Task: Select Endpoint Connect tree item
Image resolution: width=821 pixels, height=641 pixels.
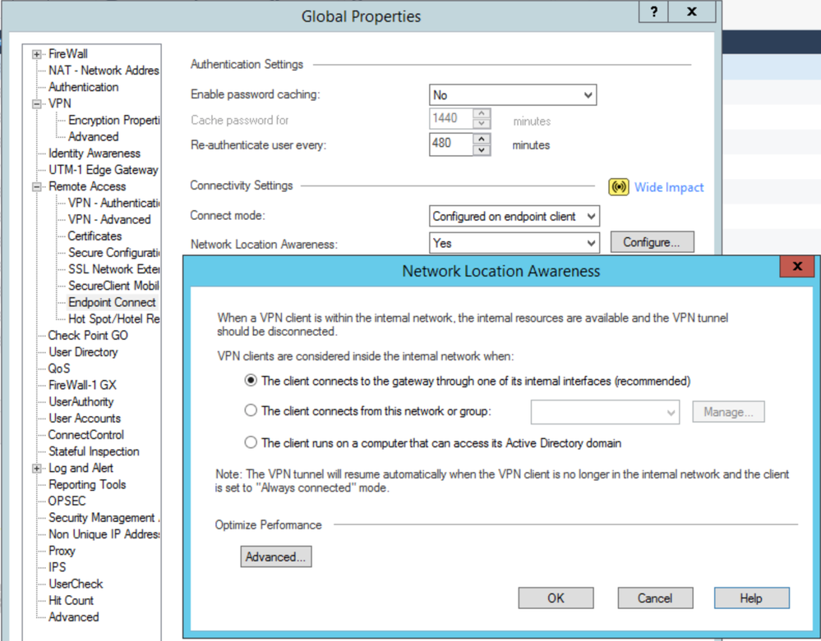Action: coord(112,302)
